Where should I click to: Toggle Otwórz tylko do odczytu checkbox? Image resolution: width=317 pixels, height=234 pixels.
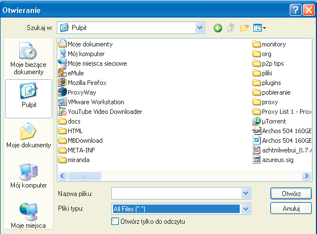tap(115, 222)
